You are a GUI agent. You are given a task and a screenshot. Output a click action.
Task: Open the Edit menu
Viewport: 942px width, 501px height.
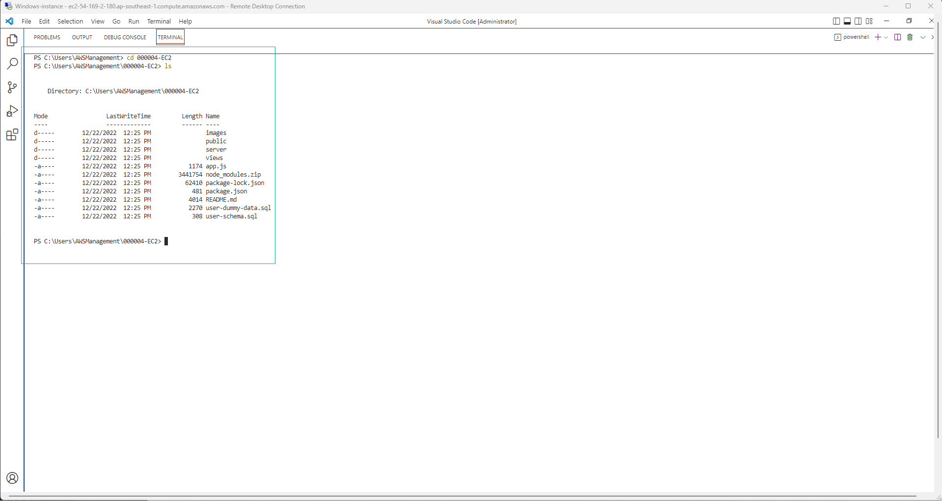pyautogui.click(x=44, y=21)
